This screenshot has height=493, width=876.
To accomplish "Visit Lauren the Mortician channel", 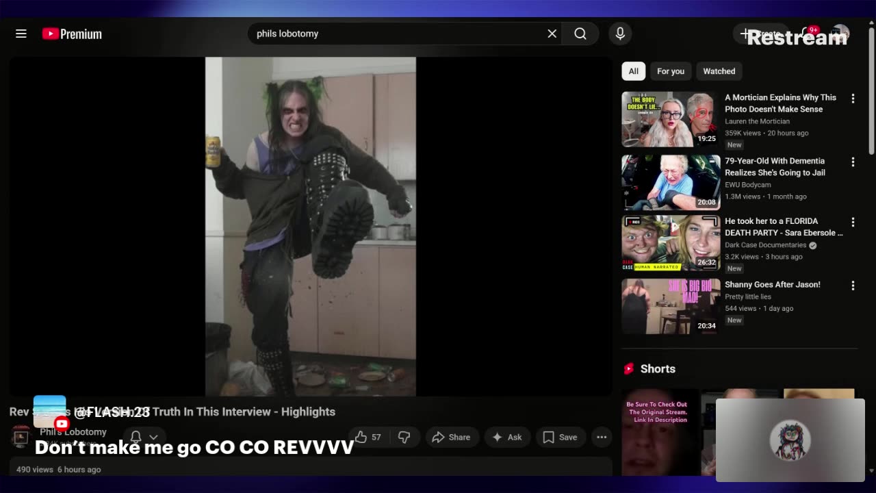I will click(757, 121).
